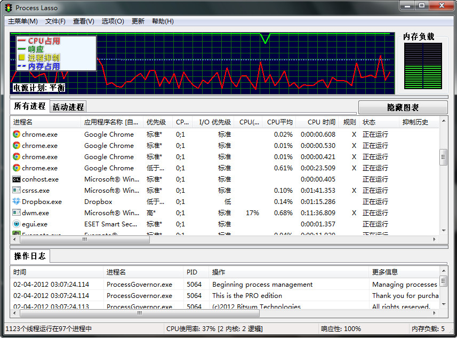This screenshot has width=457, height=338.
Task: Click the log vertical scrollbar down arrow
Action: (444, 304)
